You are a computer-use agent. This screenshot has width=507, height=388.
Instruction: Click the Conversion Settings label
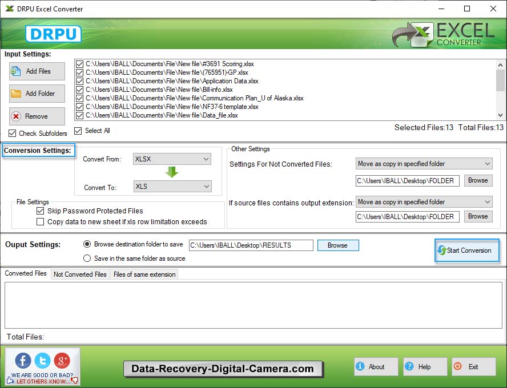pyautogui.click(x=38, y=151)
